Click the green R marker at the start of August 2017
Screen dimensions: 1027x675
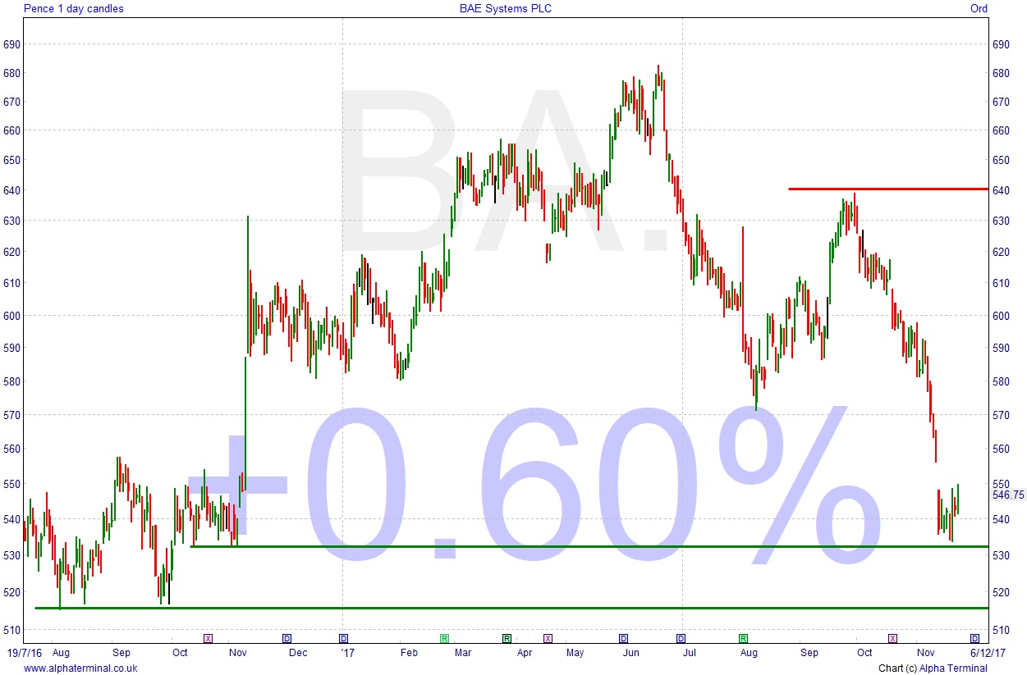tap(743, 638)
